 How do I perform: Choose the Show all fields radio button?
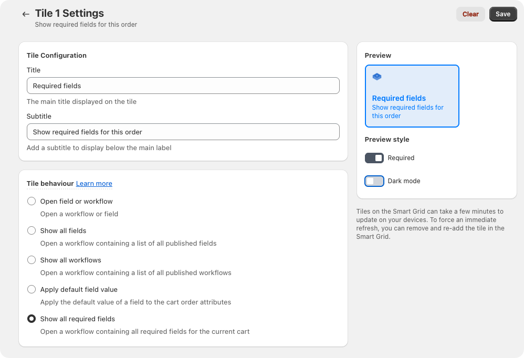(32, 231)
